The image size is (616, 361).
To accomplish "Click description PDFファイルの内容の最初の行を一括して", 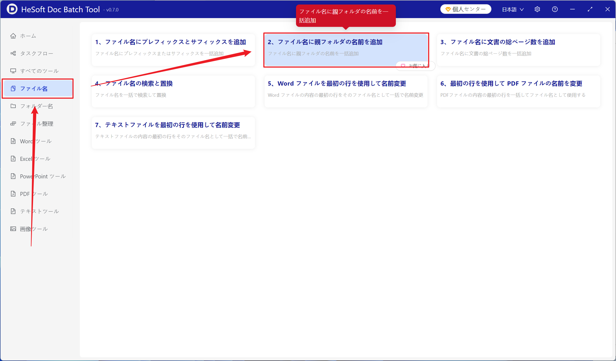I will pyautogui.click(x=513, y=95).
